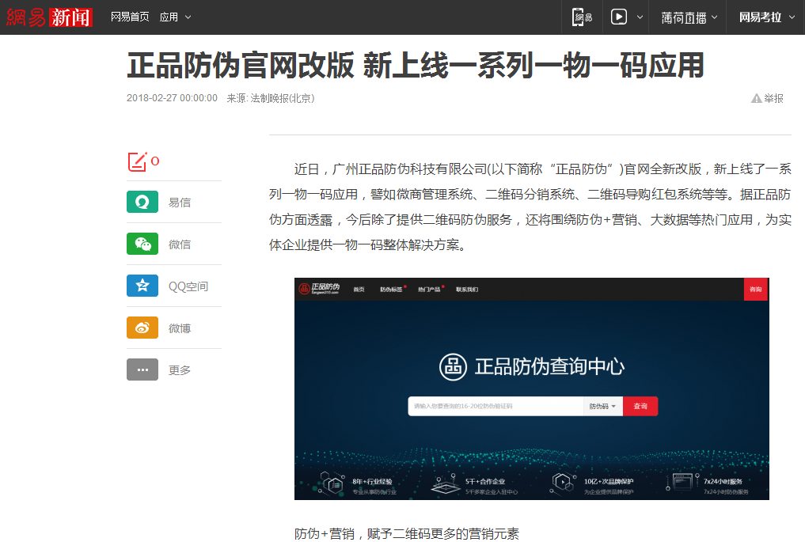Click the subheading 防伪+营销 line
This screenshot has width=805, height=542.
click(x=407, y=534)
